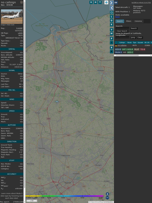Open the LADD database flag link
152x203 pixels.
click(20, 33)
